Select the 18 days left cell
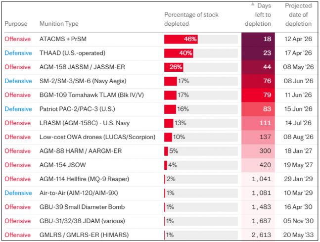 [258, 39]
